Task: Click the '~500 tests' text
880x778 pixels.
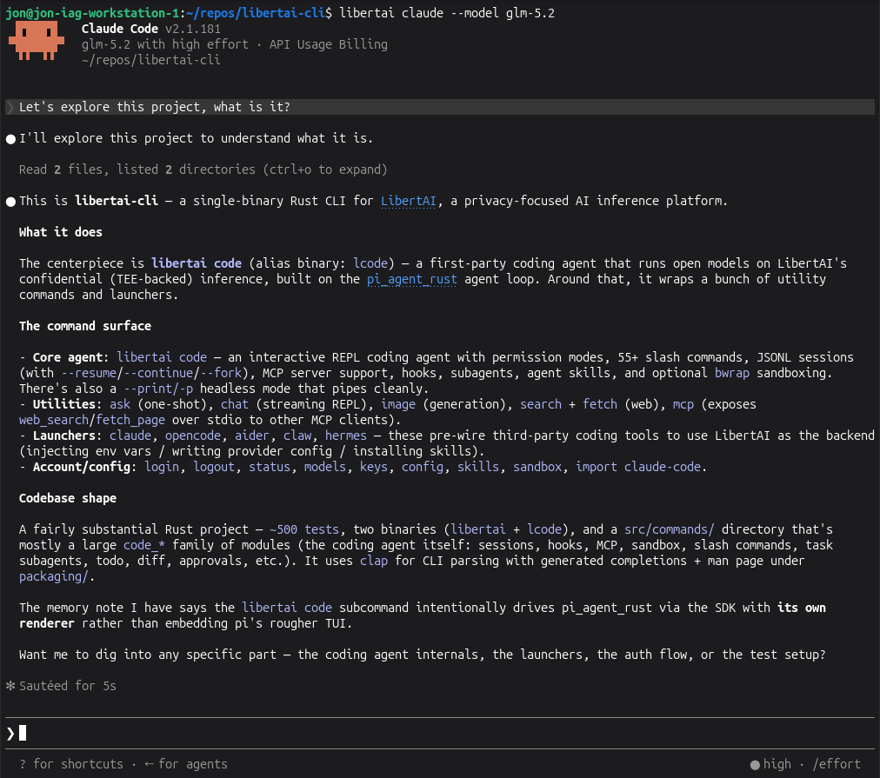Action: coord(303,529)
